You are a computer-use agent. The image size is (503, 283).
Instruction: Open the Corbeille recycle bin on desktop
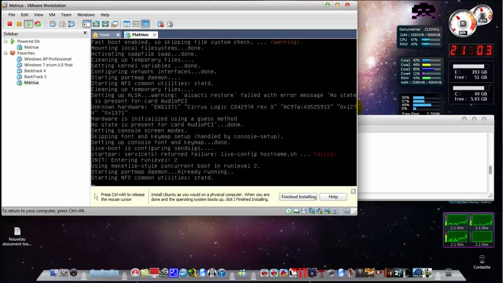click(482, 262)
